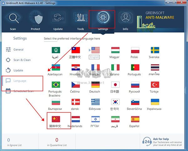Select the dansk flag
Viewport: 188px width, 151px height.
[76, 102]
